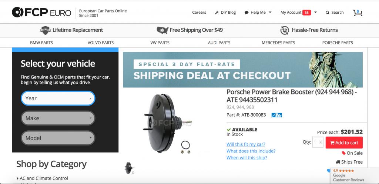Click the search magnifier icon
This screenshot has height=184, width=379.
point(328,13)
